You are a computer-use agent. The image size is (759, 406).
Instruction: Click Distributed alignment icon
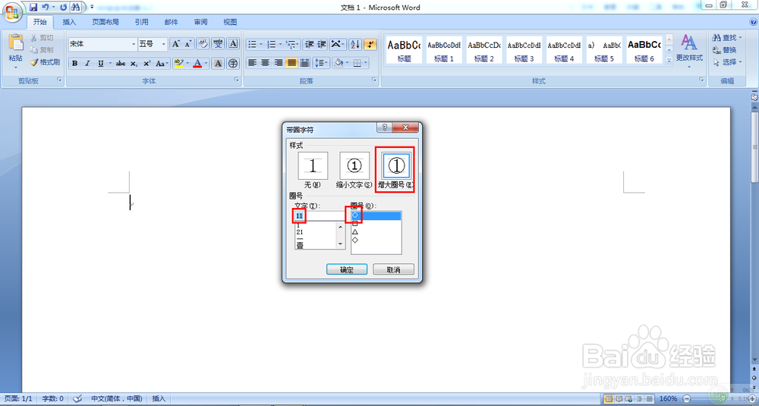point(305,63)
